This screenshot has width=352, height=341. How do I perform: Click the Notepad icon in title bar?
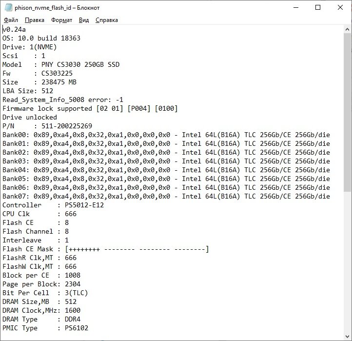pyautogui.click(x=8, y=8)
